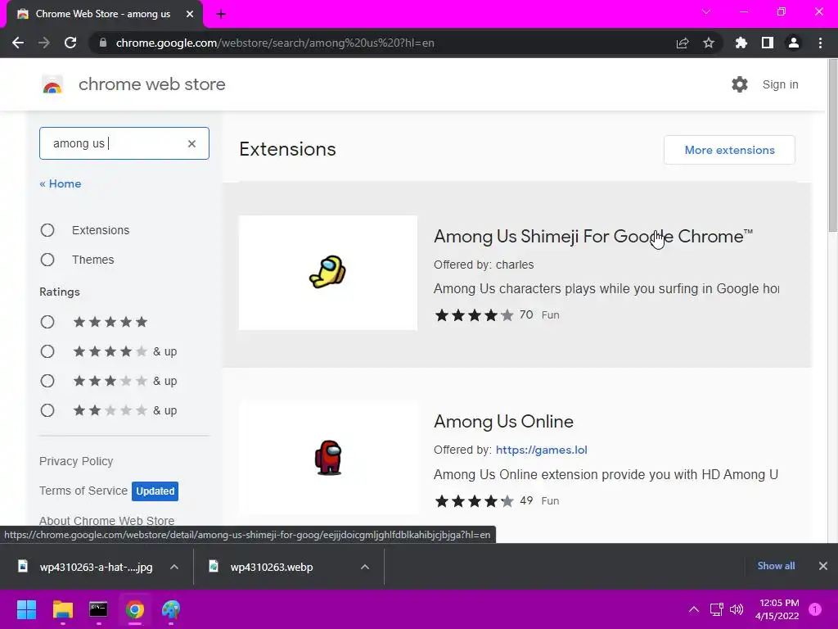Expand options for the wp4310263.webp download
Screen dimensions: 838x629
365,567
